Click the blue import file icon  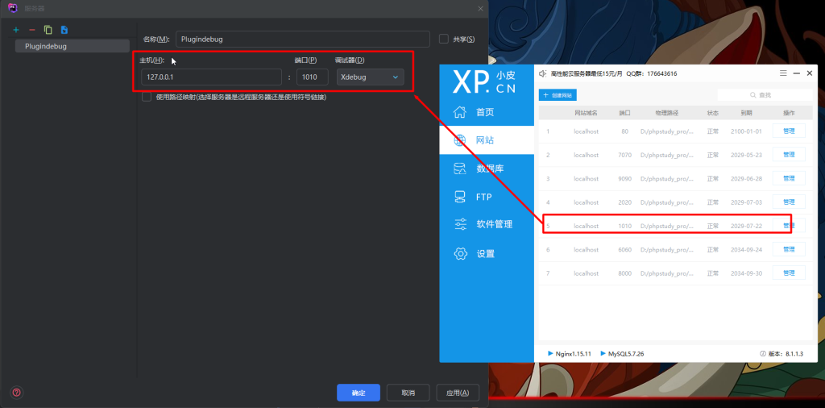[x=64, y=30]
